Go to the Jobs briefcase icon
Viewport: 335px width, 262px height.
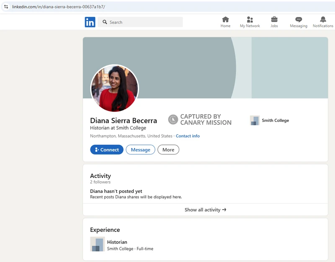[274, 20]
